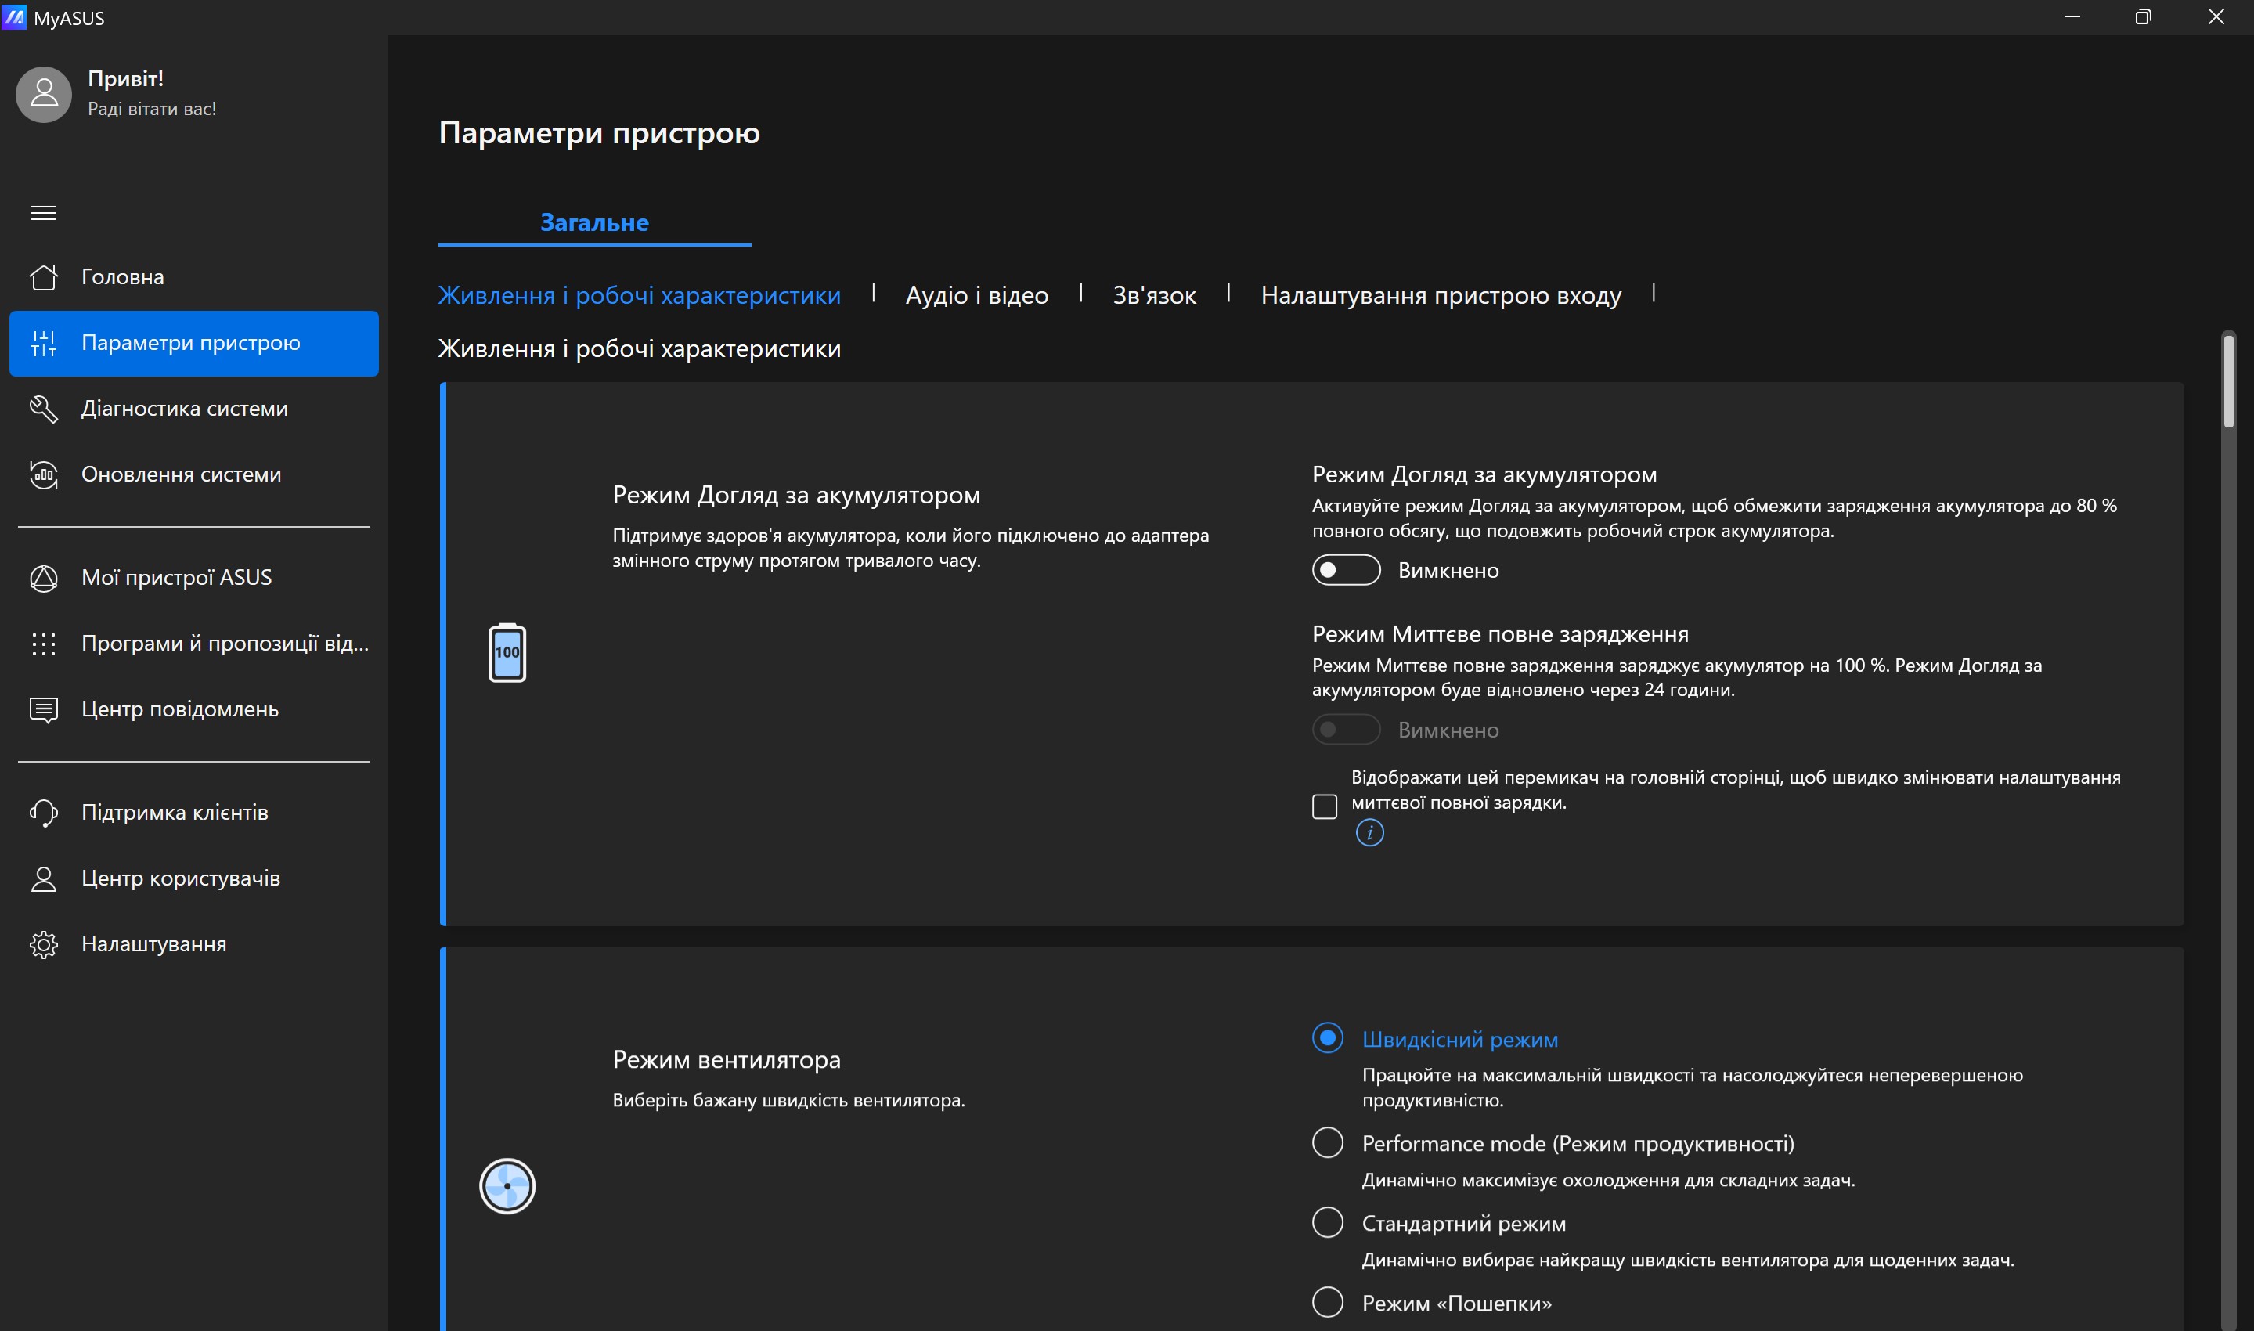Jump to Зв'язок section
This screenshot has height=1331, width=2254.
pyautogui.click(x=1154, y=295)
